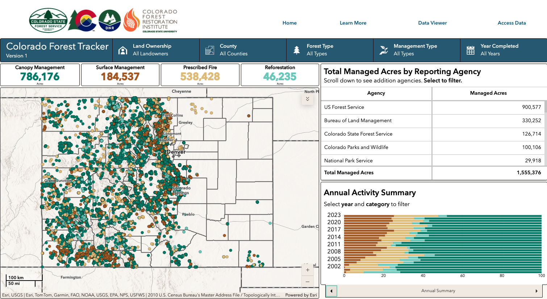Collapse the map overlay with double-chevron
Screen dimensions: 547x299
pos(307,98)
